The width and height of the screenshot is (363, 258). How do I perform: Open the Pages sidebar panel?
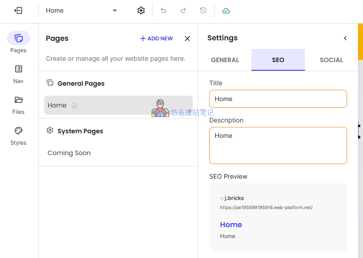(x=19, y=42)
